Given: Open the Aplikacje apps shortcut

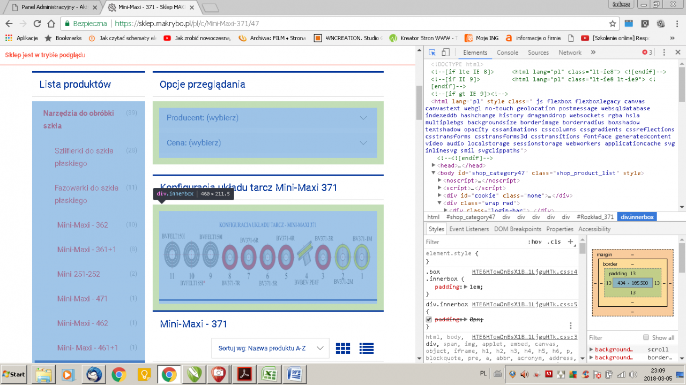Looking at the screenshot, I should click(21, 38).
